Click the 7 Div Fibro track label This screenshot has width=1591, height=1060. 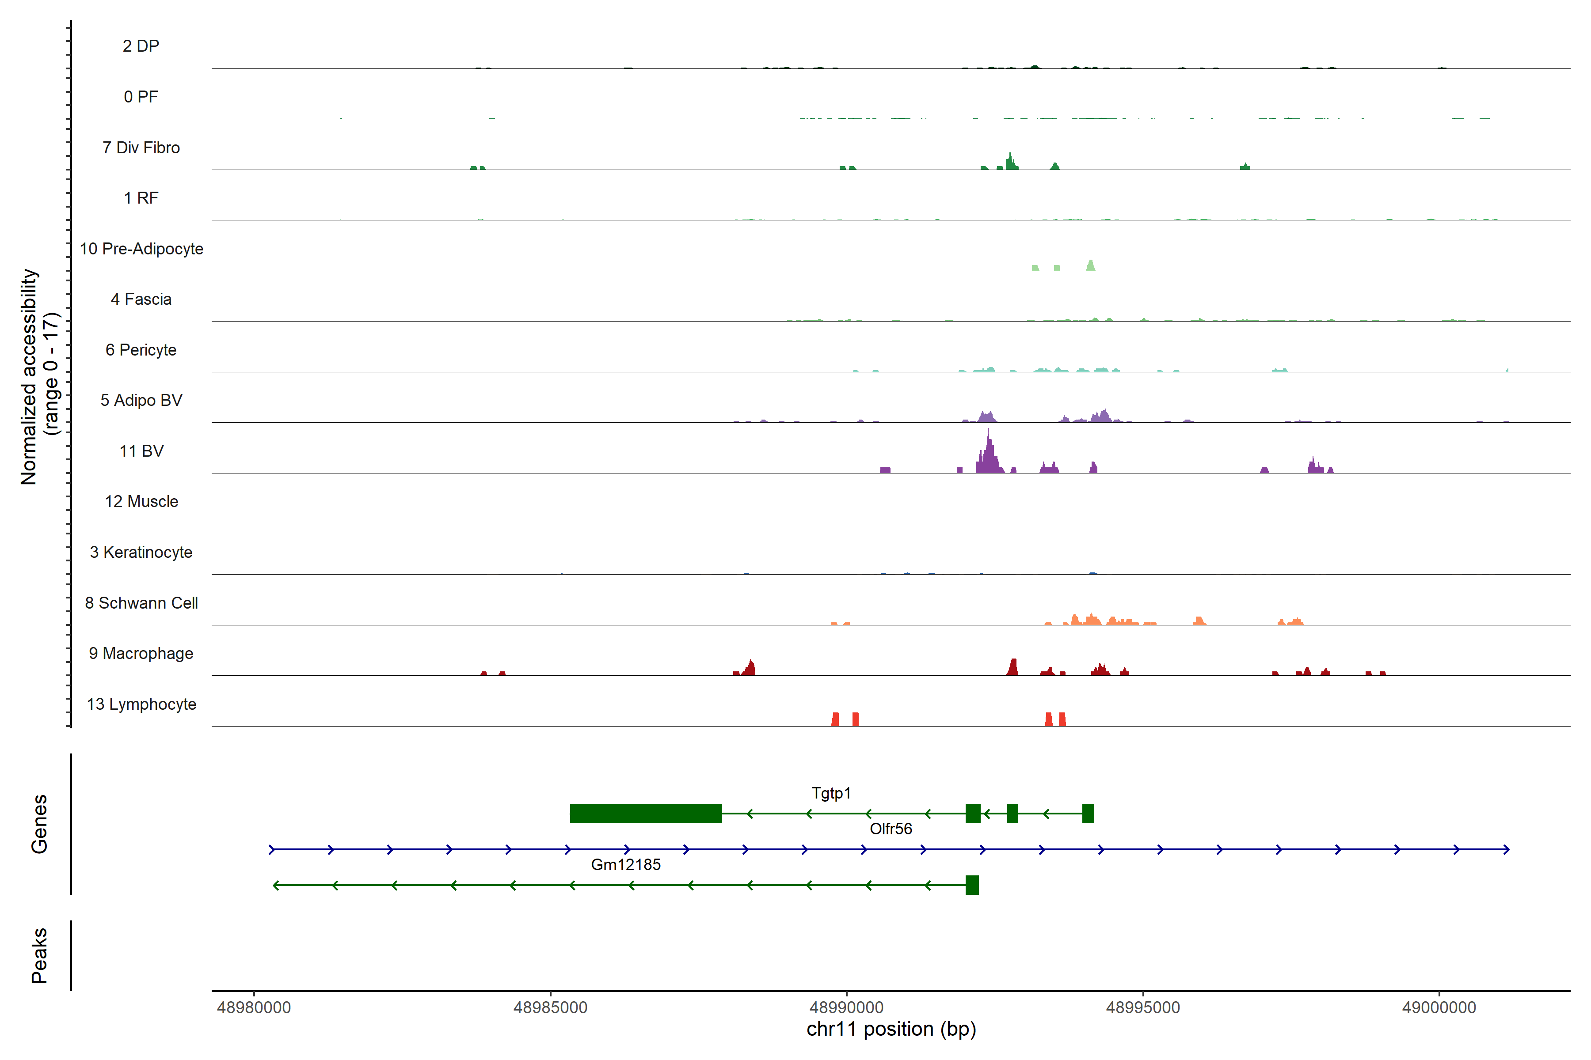pos(141,148)
